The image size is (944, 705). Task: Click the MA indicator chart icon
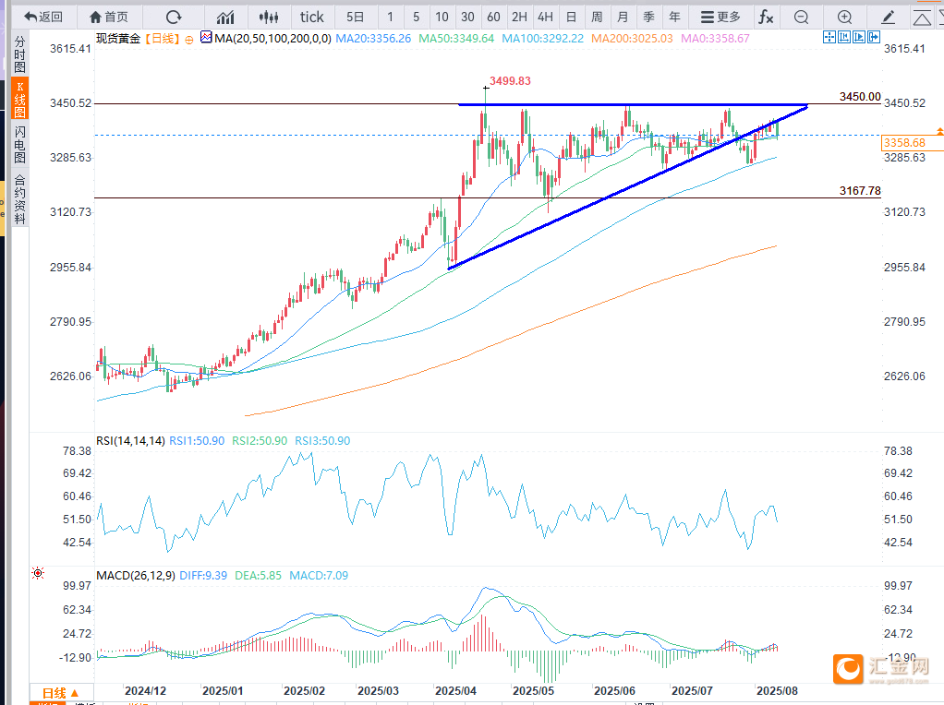(x=206, y=37)
